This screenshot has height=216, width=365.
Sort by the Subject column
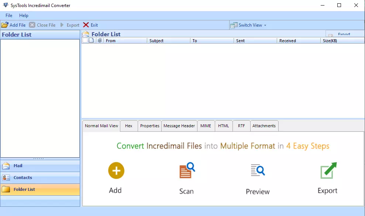pyautogui.click(x=169, y=41)
